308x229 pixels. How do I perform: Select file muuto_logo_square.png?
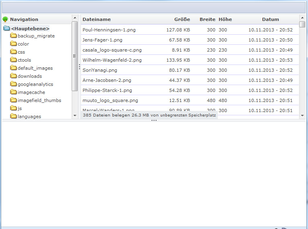point(110,100)
